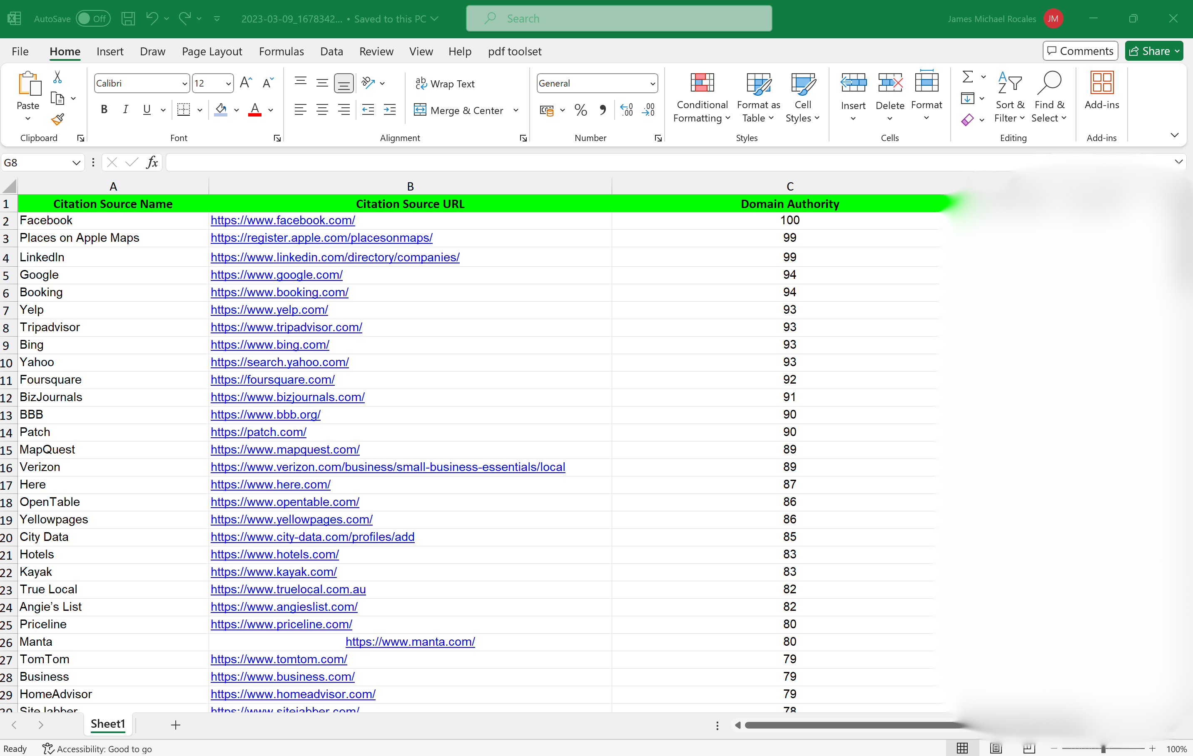Toggle Wrap Text
This screenshot has width=1193, height=756.
pos(445,84)
